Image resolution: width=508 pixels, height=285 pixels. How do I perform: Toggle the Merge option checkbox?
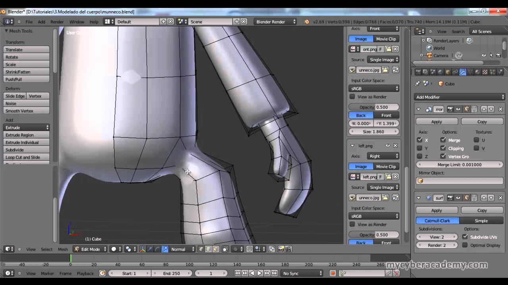pos(443,140)
